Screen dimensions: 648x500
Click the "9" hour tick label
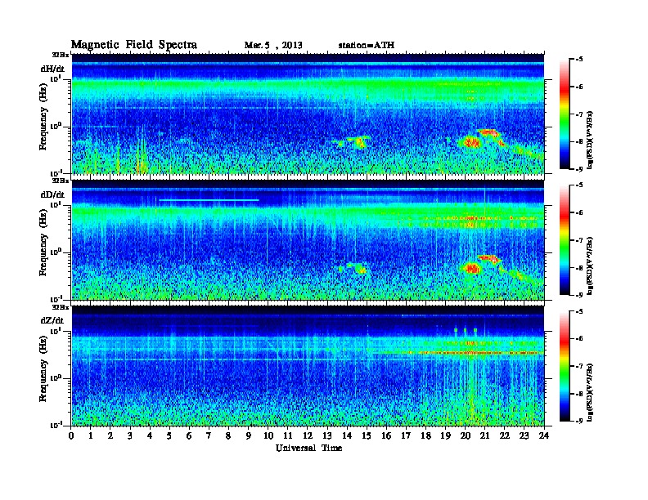pyautogui.click(x=249, y=435)
